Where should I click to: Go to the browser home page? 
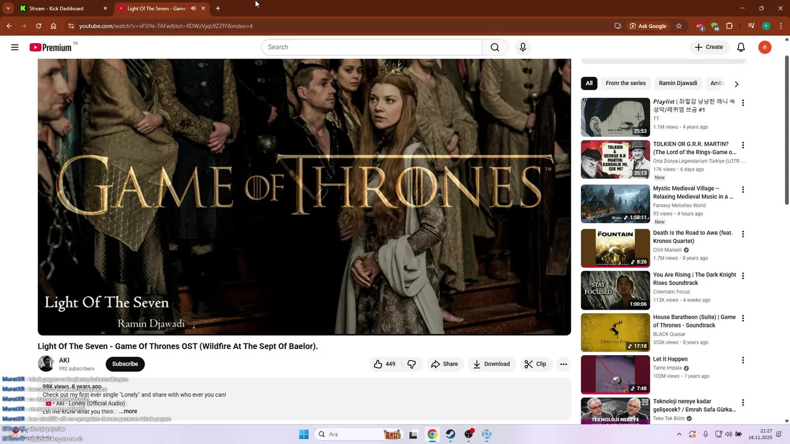tap(54, 26)
